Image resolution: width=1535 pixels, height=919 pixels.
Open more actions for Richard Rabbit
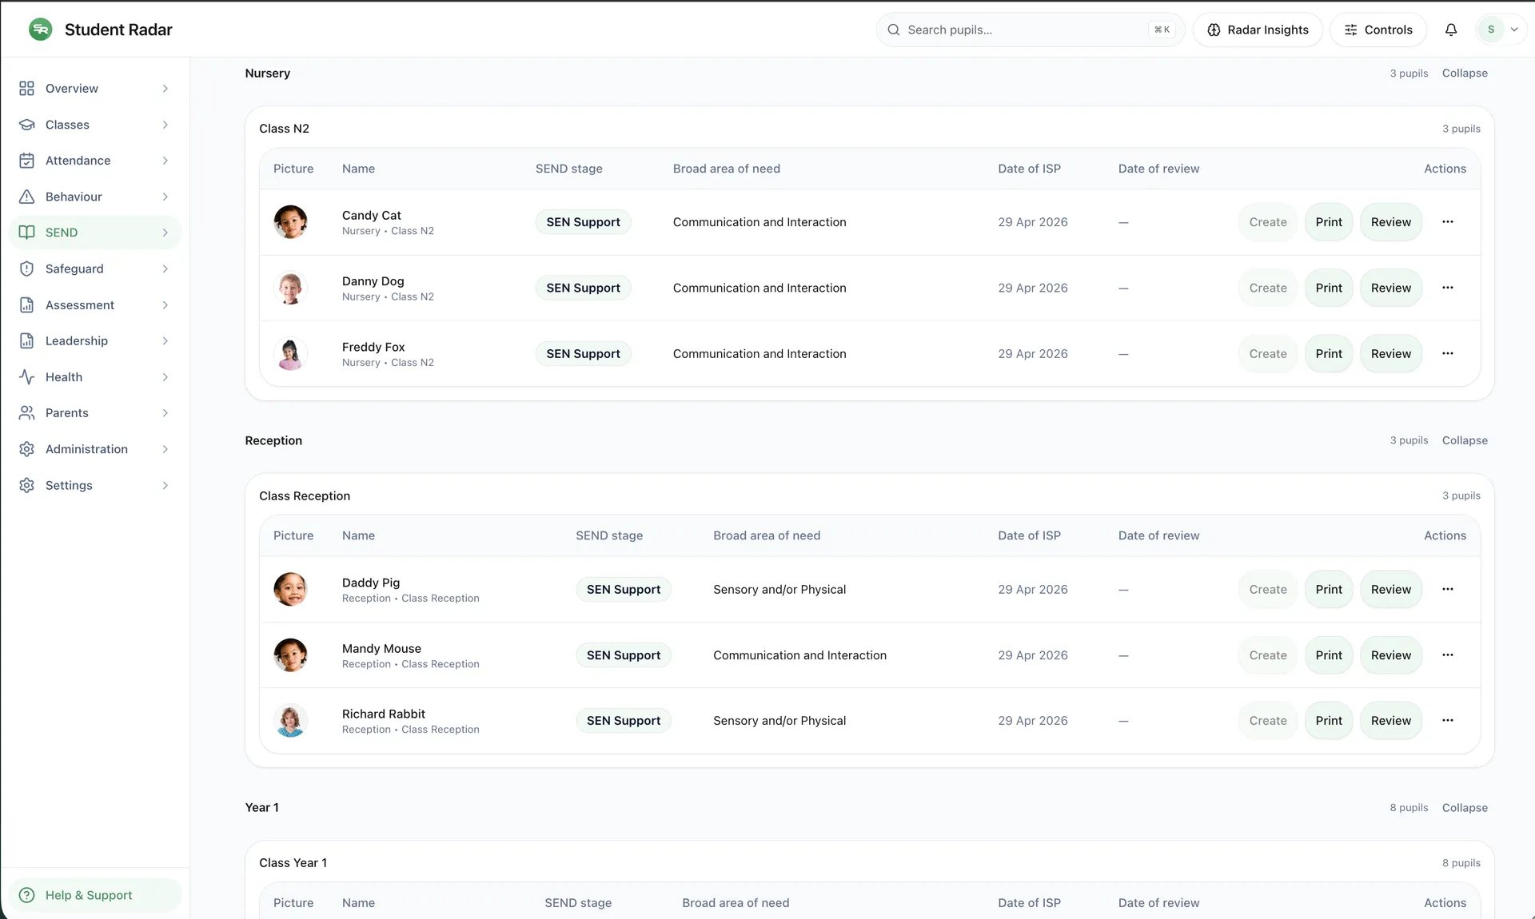coord(1448,721)
